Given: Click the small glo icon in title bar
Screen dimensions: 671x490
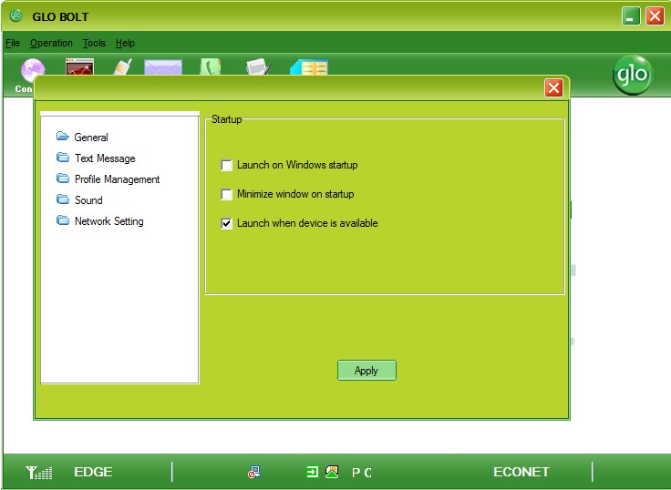Looking at the screenshot, I should pyautogui.click(x=15, y=15).
